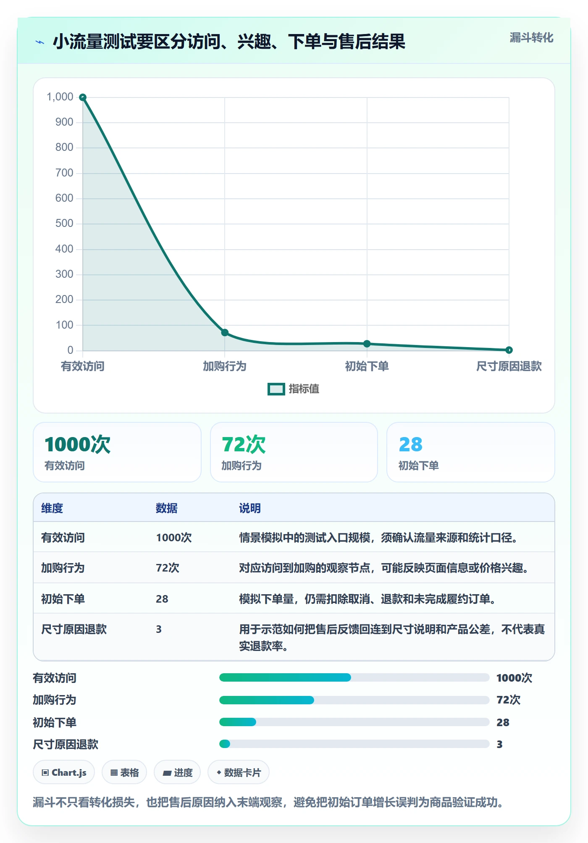Click the lightning icon beside the title
This screenshot has height=843, width=588.
tap(40, 42)
